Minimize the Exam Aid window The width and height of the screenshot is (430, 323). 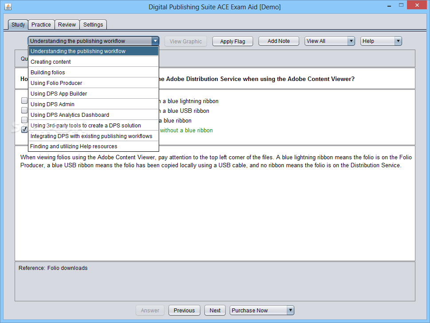pos(389,5)
